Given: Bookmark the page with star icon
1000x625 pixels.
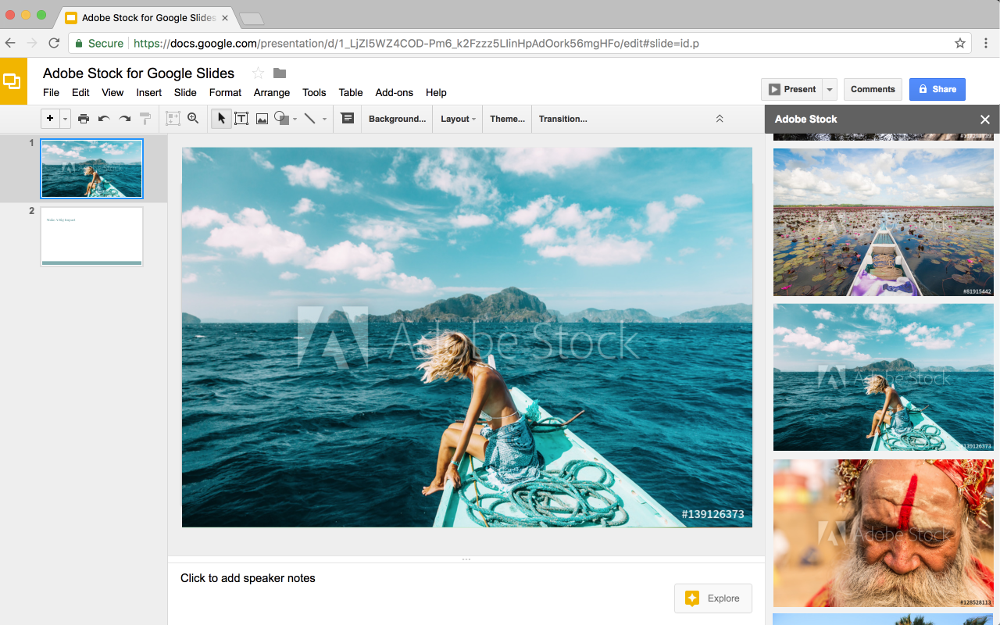Looking at the screenshot, I should [x=960, y=43].
